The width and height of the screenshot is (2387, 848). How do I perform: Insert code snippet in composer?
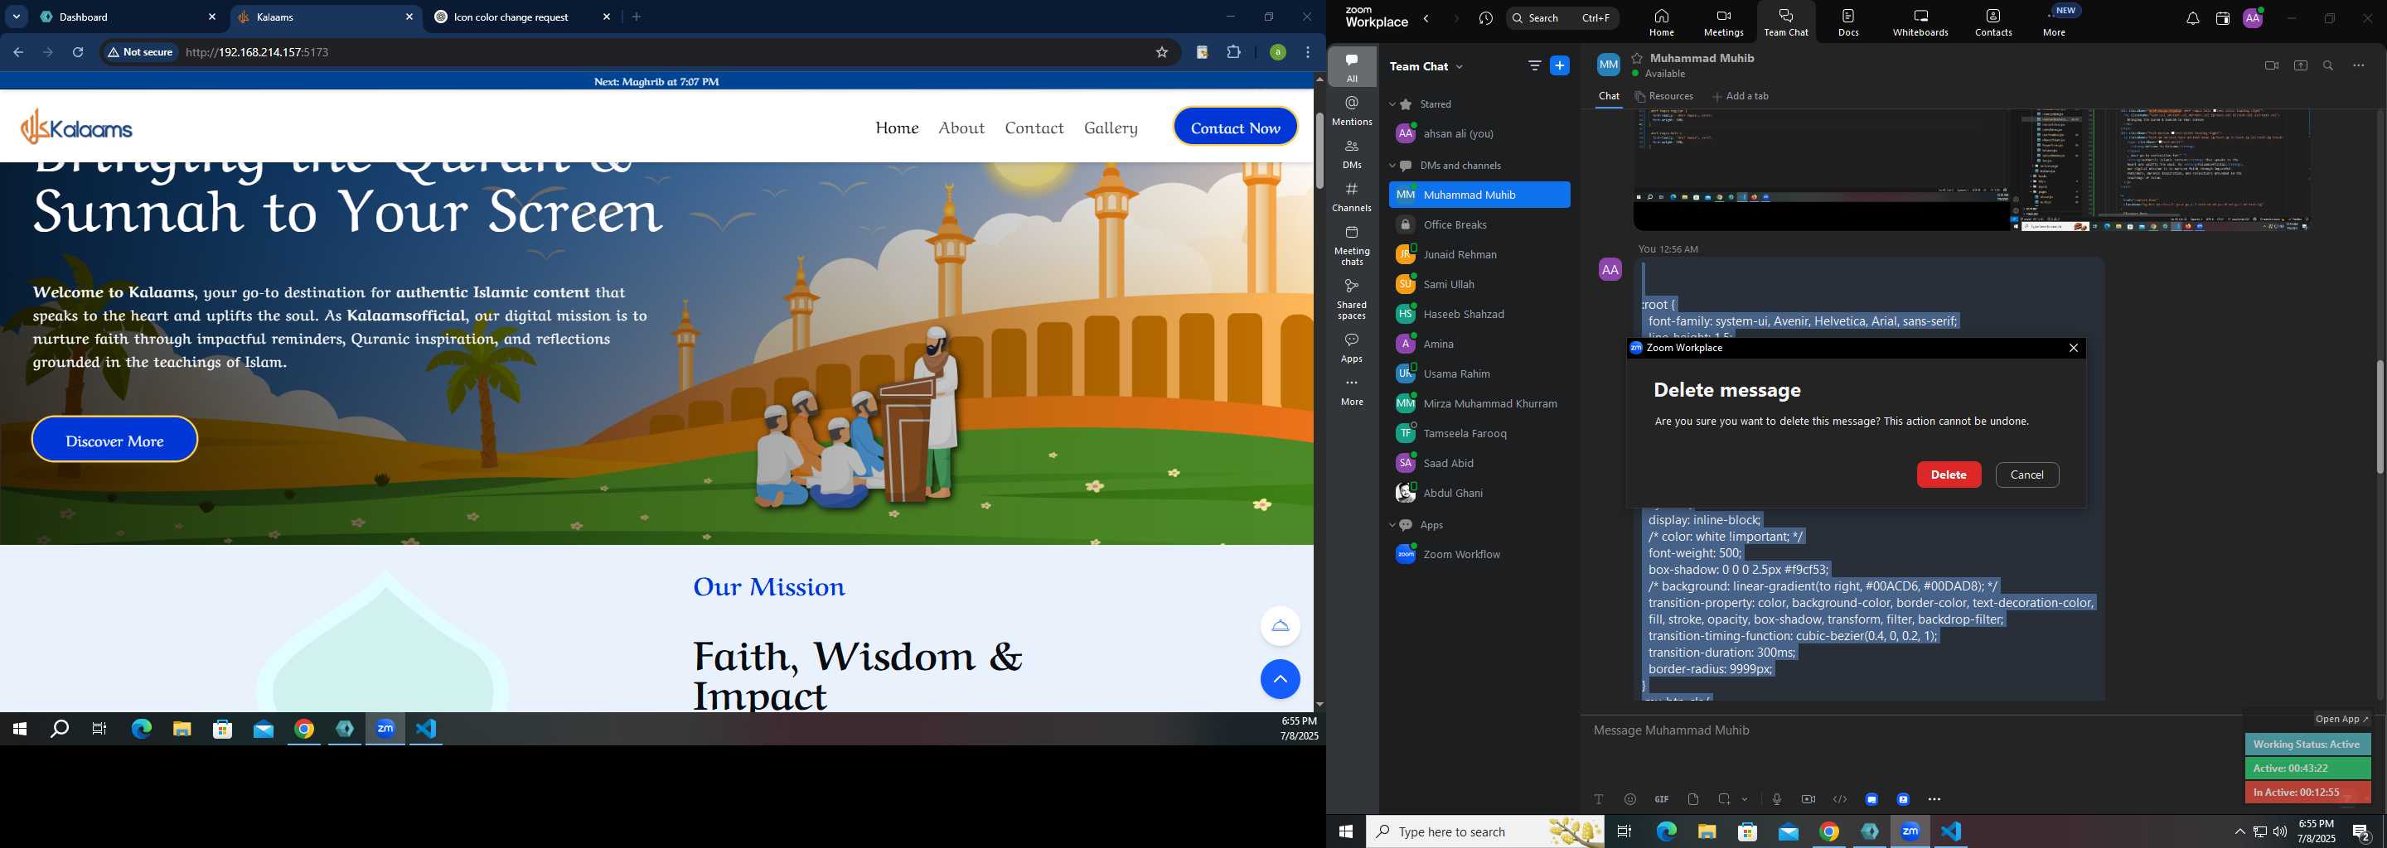[1839, 799]
